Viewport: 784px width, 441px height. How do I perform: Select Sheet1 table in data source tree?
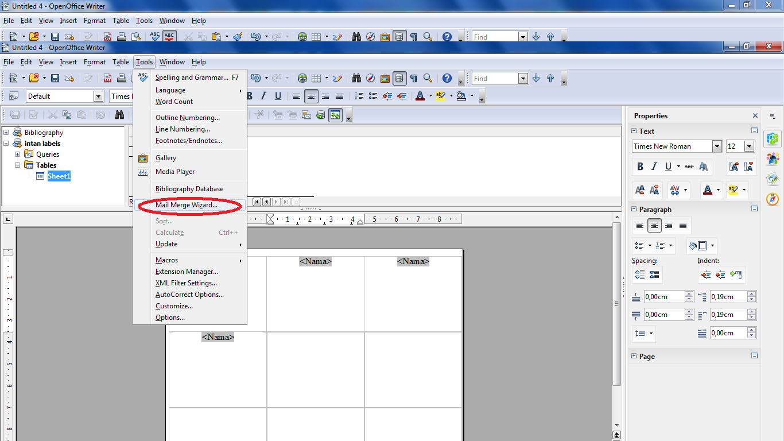[59, 176]
